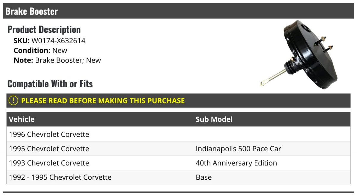Click the yellow warning exclamation icon
357x196 pixels.
click(x=13, y=101)
